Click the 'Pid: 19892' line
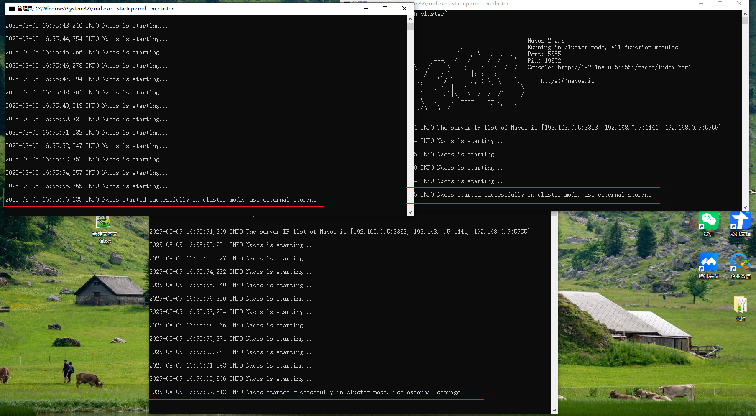756x416 pixels. click(544, 61)
